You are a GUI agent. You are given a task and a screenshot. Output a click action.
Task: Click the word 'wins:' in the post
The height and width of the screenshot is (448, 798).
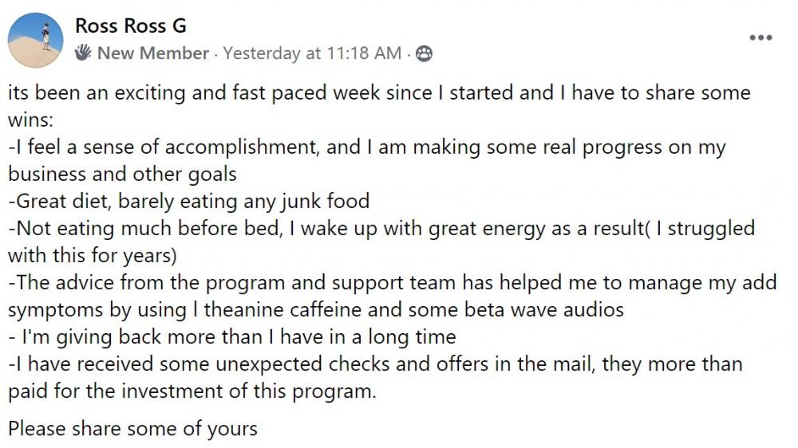[x=30, y=120]
